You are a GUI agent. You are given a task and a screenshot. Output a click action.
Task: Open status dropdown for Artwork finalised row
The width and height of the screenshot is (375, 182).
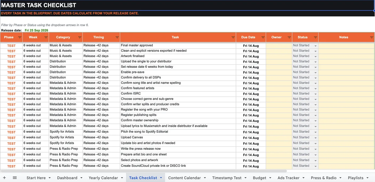(316, 57)
